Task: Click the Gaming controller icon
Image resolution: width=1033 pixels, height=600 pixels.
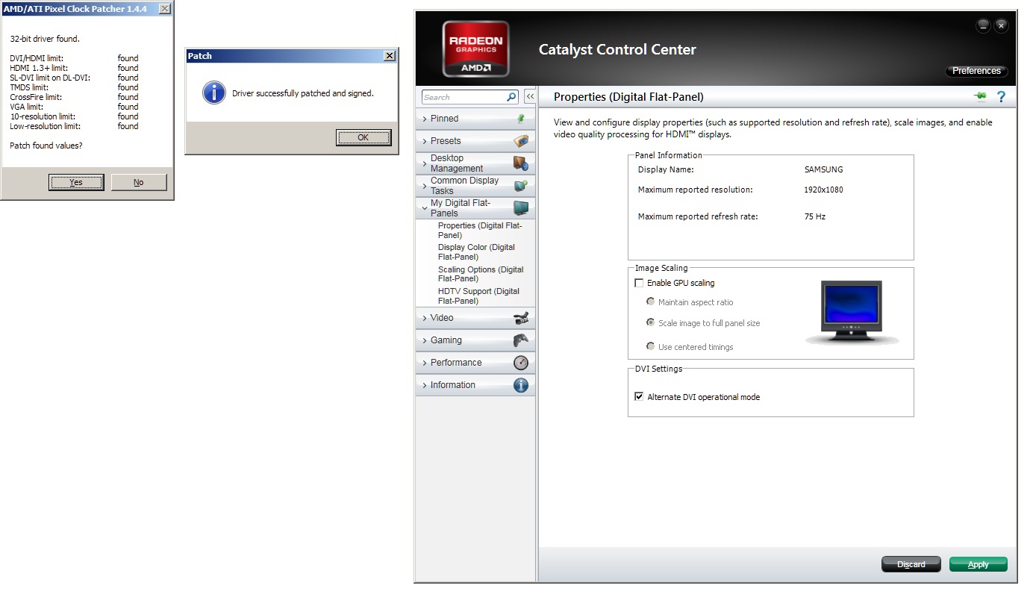Action: pyautogui.click(x=521, y=340)
